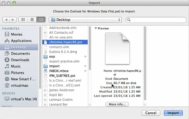The height and width of the screenshot is (119, 189).
Task: Collapse the Preview disclosure triangle
Action: tap(96, 29)
